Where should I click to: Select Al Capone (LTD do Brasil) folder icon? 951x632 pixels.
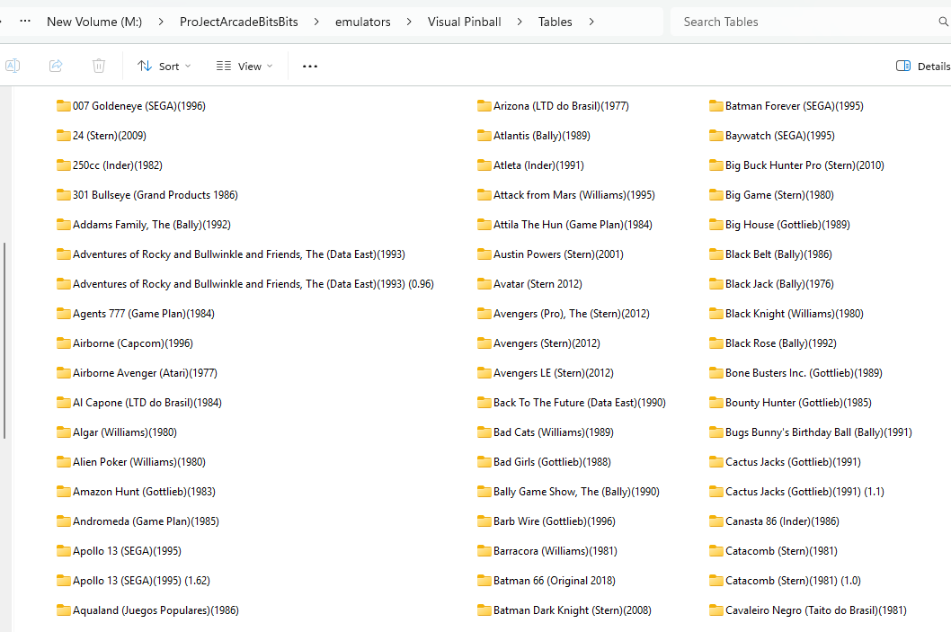pyautogui.click(x=63, y=403)
